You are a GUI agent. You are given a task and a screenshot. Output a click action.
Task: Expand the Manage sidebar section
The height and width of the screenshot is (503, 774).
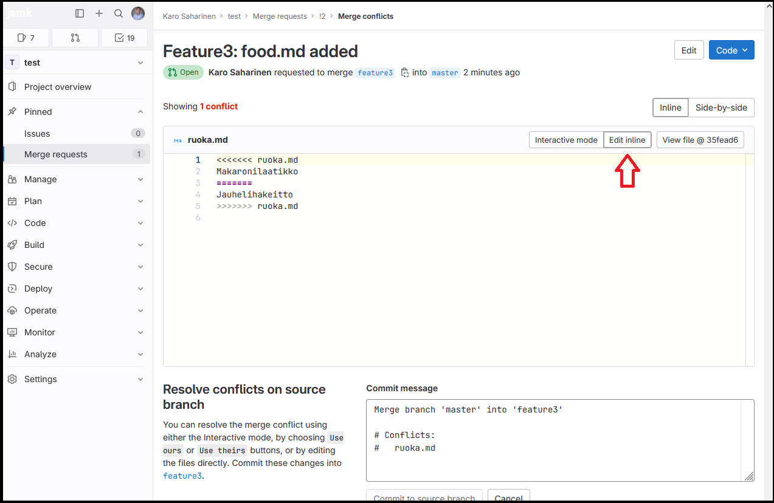click(75, 179)
